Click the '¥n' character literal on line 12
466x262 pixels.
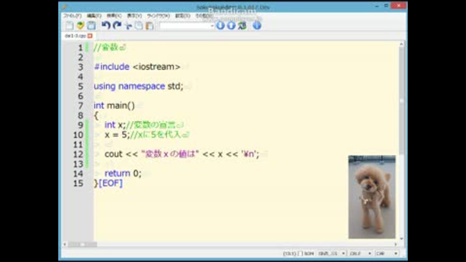[249, 154]
